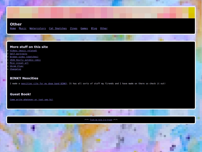
Task: Open the Blog navigation link
Action: point(94,29)
